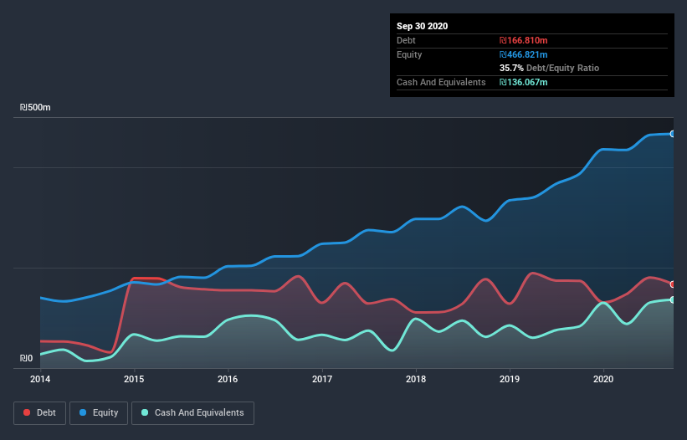This screenshot has width=687, height=440.
Task: Click the 2018 x-axis label
Action: pyautogui.click(x=416, y=379)
